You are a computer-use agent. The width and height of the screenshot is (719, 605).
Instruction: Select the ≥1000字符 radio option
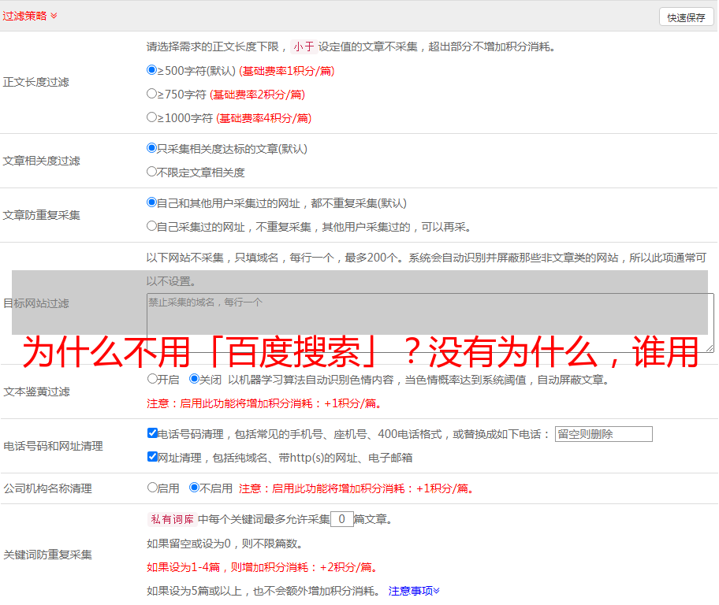[x=151, y=117]
